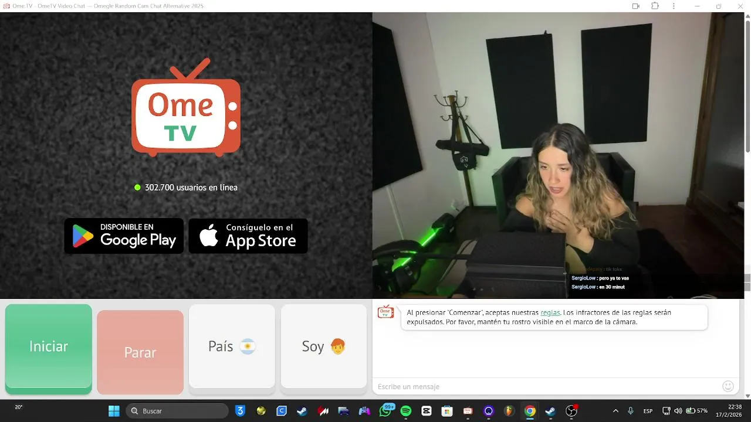Viewport: 751px width, 422px height.
Task: Open CapCut from the taskbar
Action: pyautogui.click(x=427, y=411)
